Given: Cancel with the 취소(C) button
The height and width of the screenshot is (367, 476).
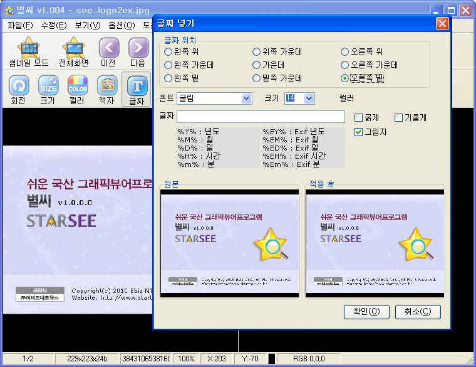Looking at the screenshot, I should point(418,312).
